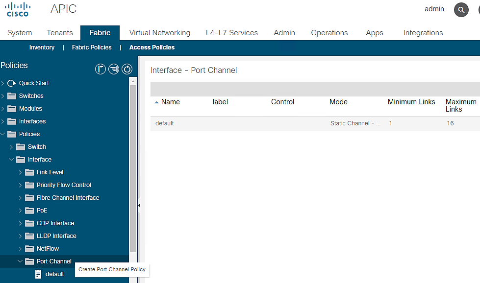Click the Quick Start play icon
Image resolution: width=480 pixels, height=283 pixels.
[12, 83]
